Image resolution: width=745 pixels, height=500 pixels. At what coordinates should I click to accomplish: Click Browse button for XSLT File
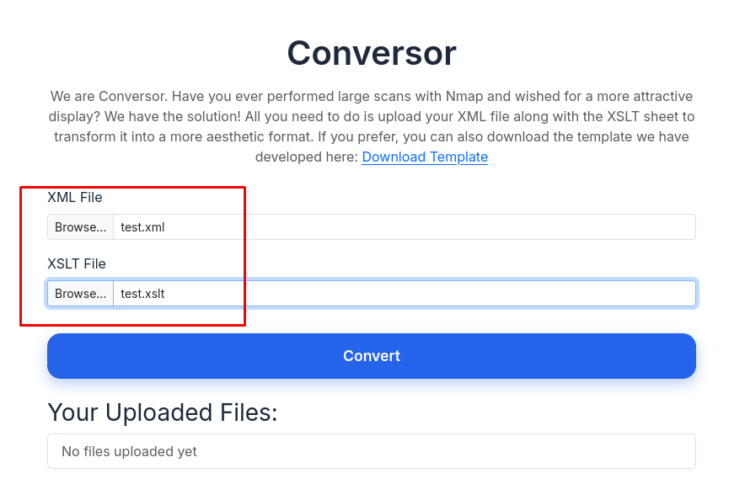click(x=81, y=294)
